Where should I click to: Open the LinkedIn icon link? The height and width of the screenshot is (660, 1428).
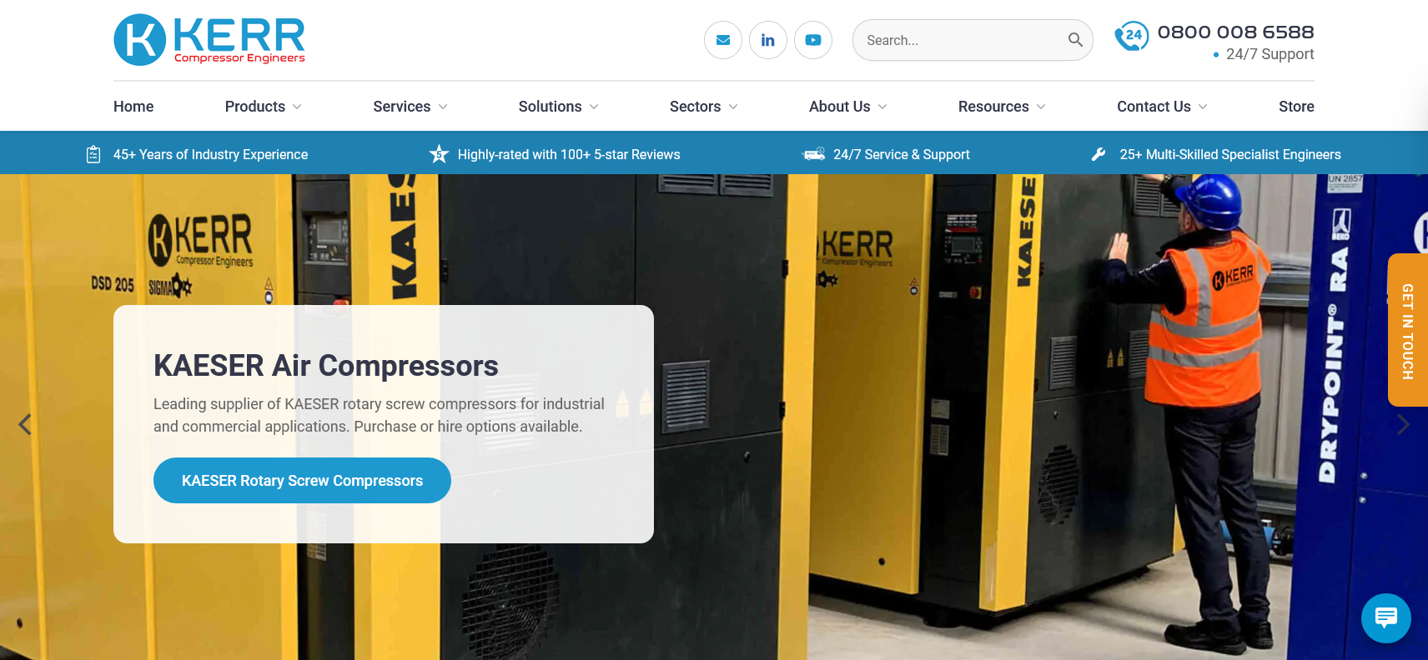pos(768,40)
